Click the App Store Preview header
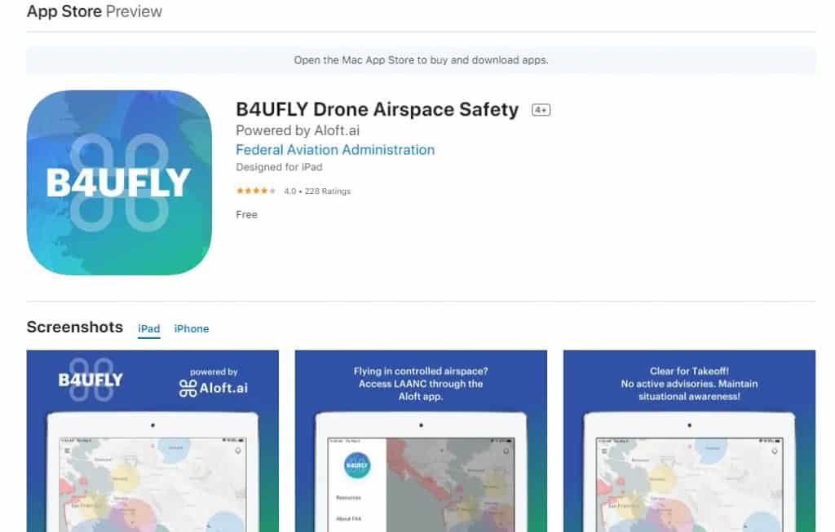The width and height of the screenshot is (835, 532). pos(95,11)
